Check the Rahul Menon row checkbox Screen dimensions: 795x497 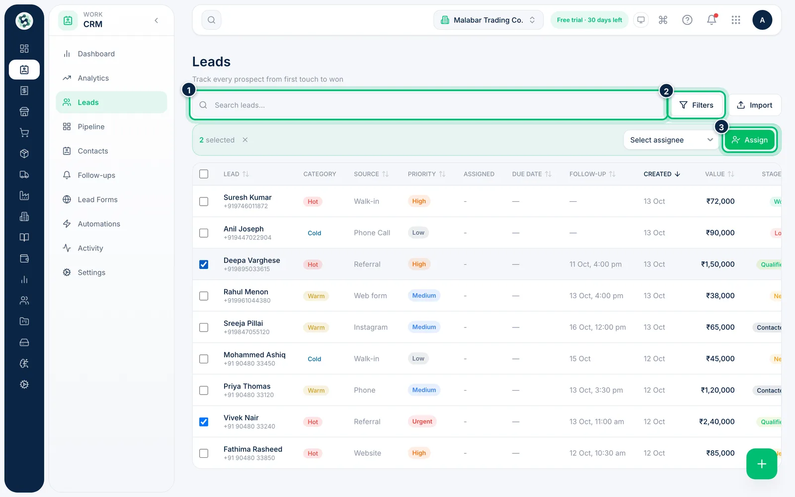click(x=204, y=296)
